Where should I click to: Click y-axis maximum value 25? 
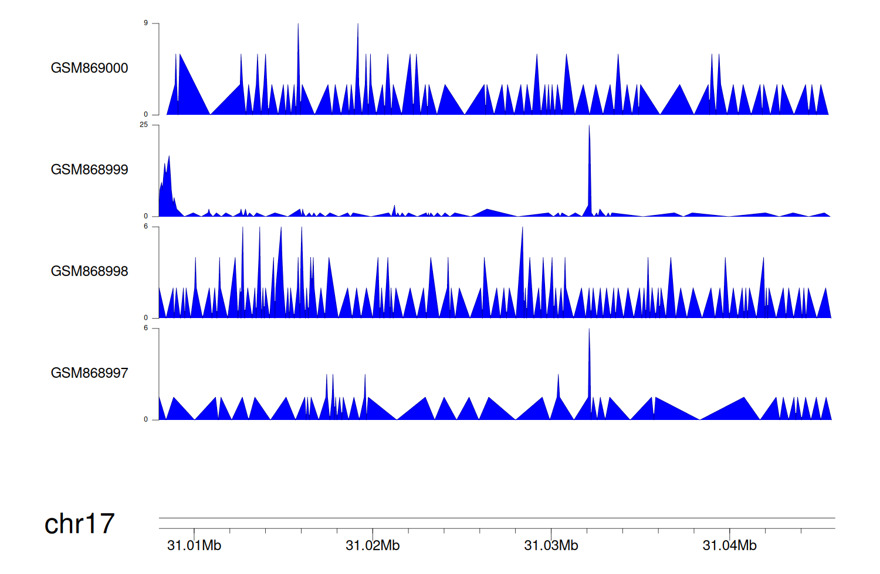click(x=144, y=125)
